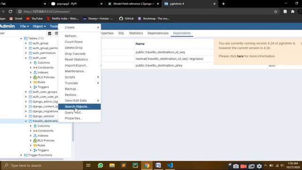
Task: Click the Name column header
Action: (x=140, y=44)
